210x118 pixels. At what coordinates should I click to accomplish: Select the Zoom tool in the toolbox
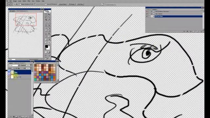click(x=49, y=42)
